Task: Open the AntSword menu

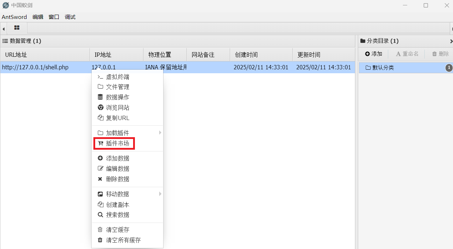Action: tap(14, 17)
